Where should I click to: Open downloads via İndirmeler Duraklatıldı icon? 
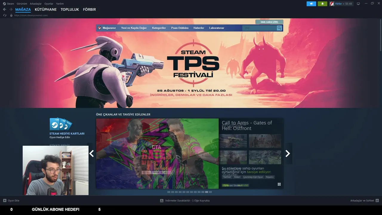(x=162, y=201)
